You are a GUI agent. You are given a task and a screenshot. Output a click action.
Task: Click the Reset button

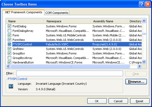tap(140, 101)
